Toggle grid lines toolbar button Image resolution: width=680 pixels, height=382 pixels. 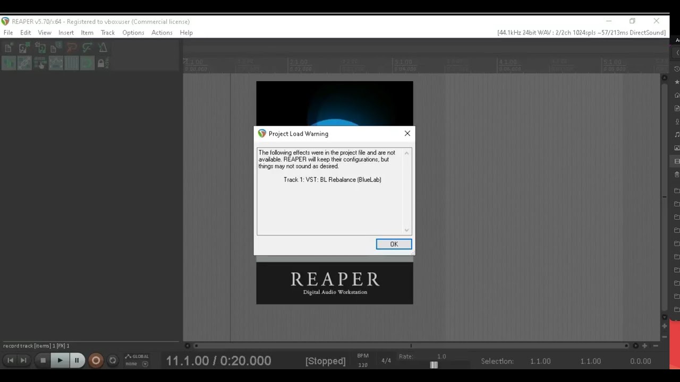click(x=72, y=63)
